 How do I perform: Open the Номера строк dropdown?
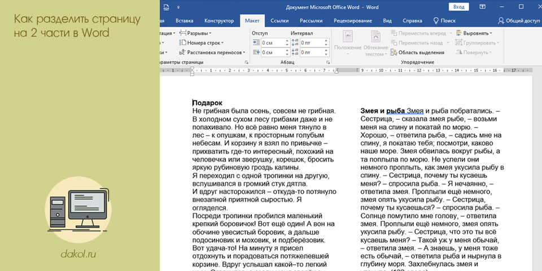202,43
